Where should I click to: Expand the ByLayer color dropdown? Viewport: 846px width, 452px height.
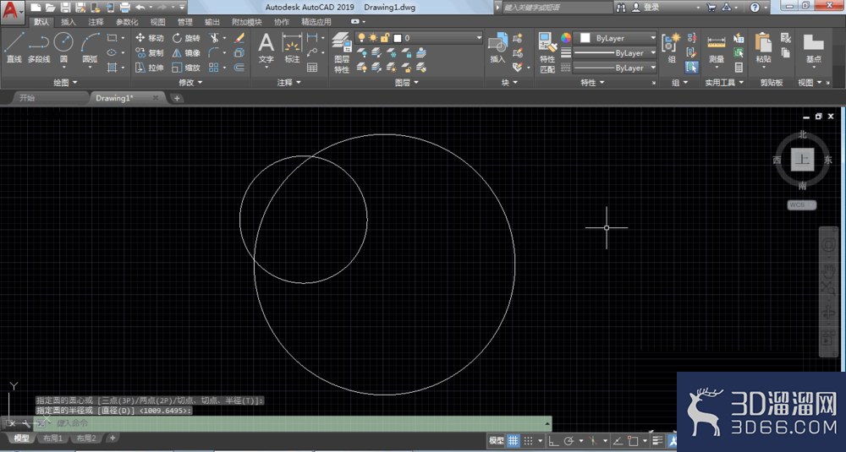click(x=616, y=38)
